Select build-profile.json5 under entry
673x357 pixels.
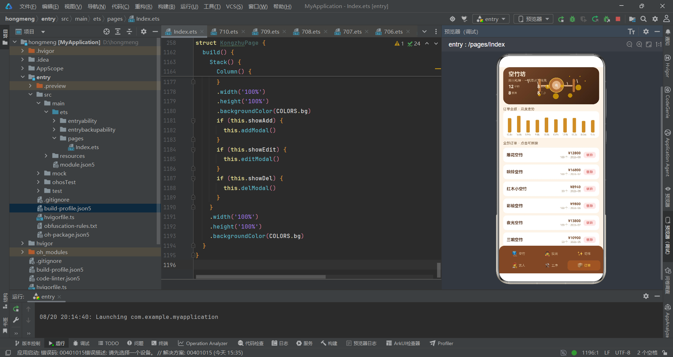pyautogui.click(x=67, y=208)
